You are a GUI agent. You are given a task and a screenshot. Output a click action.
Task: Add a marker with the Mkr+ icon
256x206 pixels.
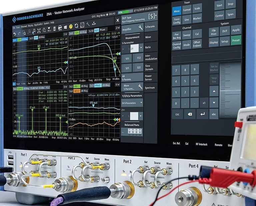pyautogui.click(x=49, y=29)
